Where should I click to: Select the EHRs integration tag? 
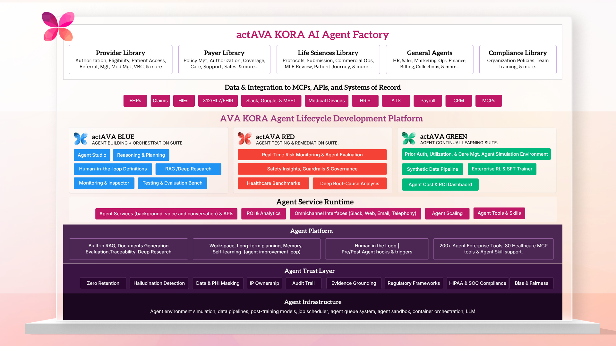click(x=135, y=101)
